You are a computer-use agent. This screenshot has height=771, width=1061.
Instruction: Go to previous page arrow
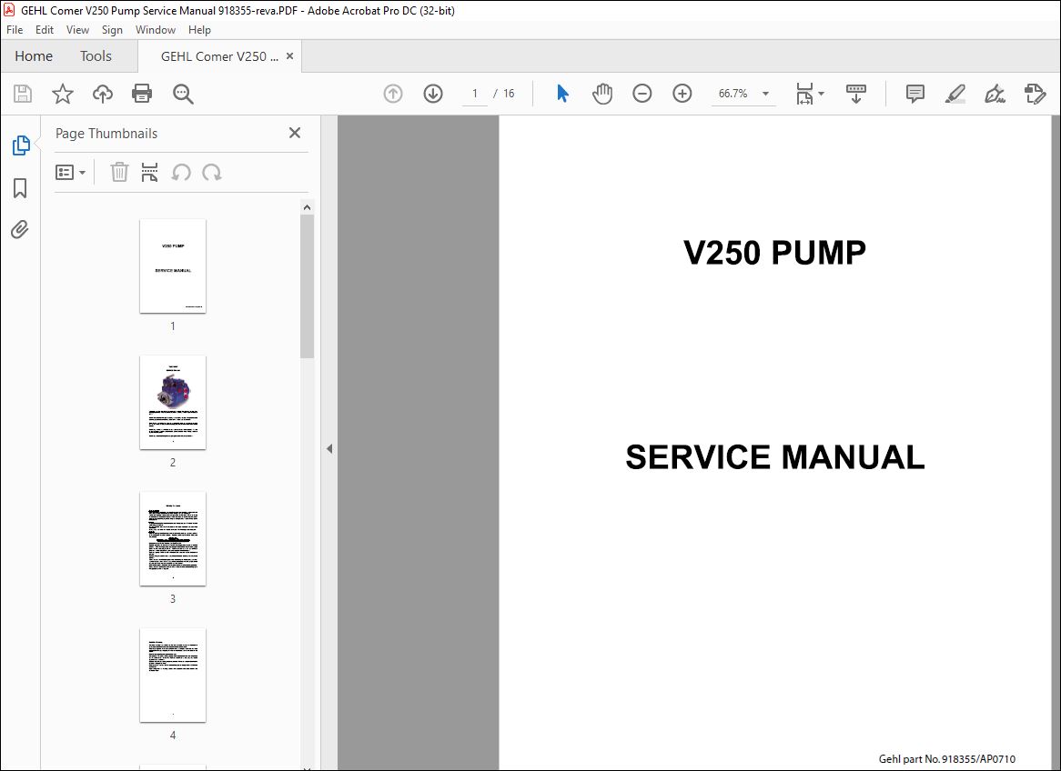pyautogui.click(x=392, y=94)
